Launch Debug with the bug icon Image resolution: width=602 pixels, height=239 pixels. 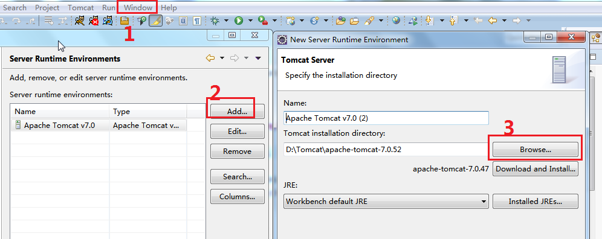coord(215,21)
